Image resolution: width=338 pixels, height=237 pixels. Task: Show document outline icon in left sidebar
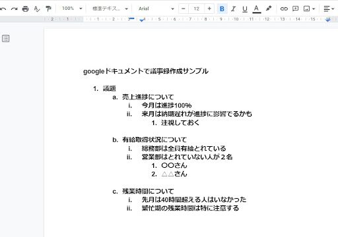click(6, 38)
